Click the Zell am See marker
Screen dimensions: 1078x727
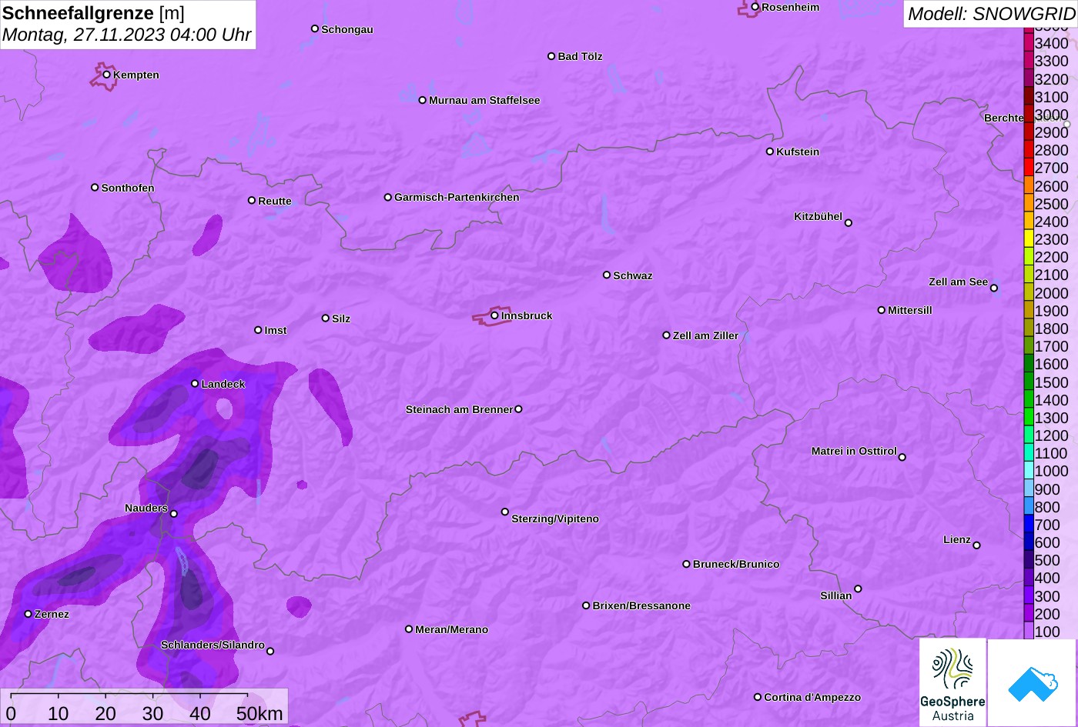tap(994, 288)
